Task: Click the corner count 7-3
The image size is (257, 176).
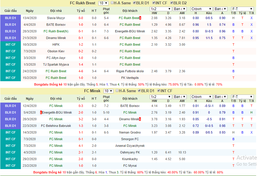Action: tap(106, 31)
